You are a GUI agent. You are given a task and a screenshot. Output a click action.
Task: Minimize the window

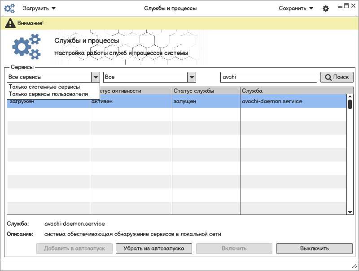tap(339, 6)
